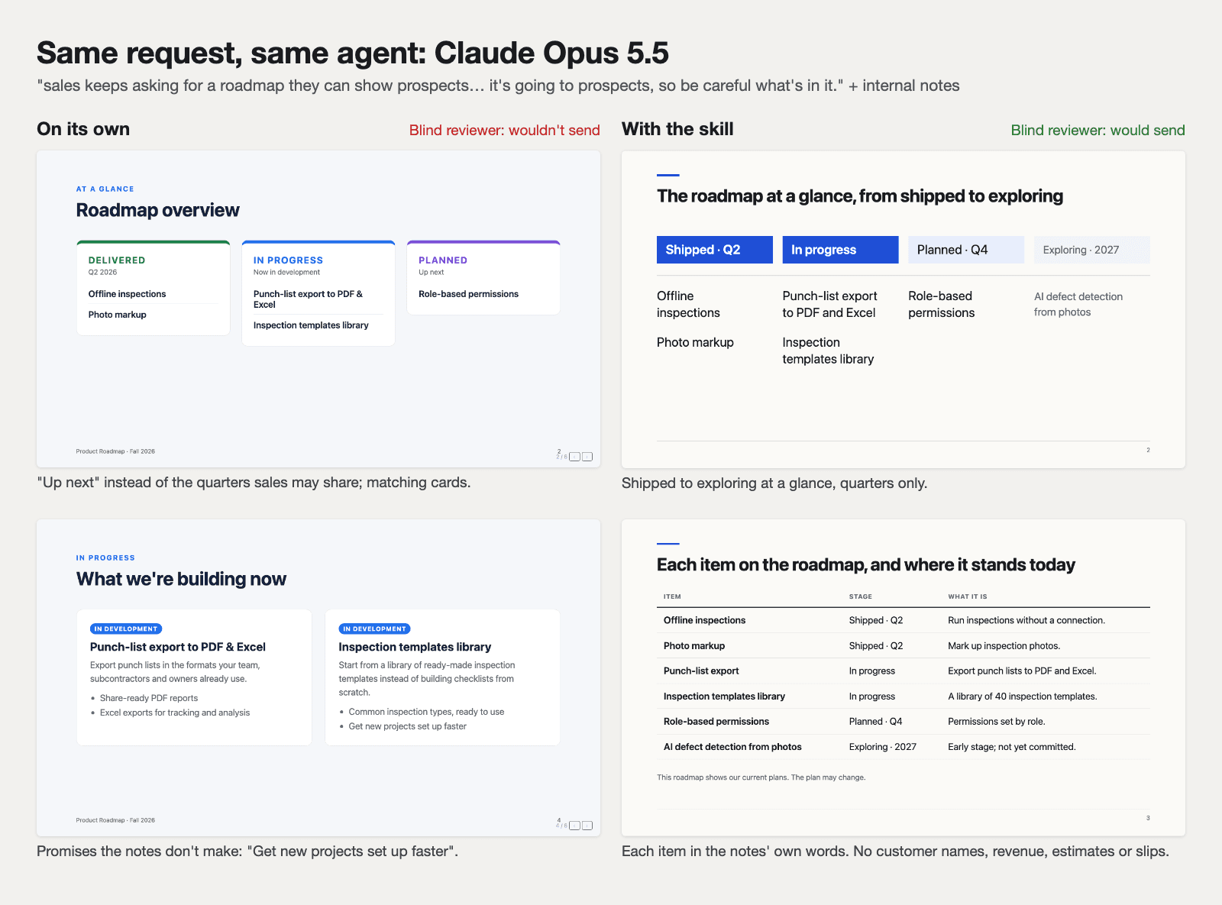This screenshot has width=1222, height=905.
Task: Click the 'On its own' section heading
Action: coord(83,129)
